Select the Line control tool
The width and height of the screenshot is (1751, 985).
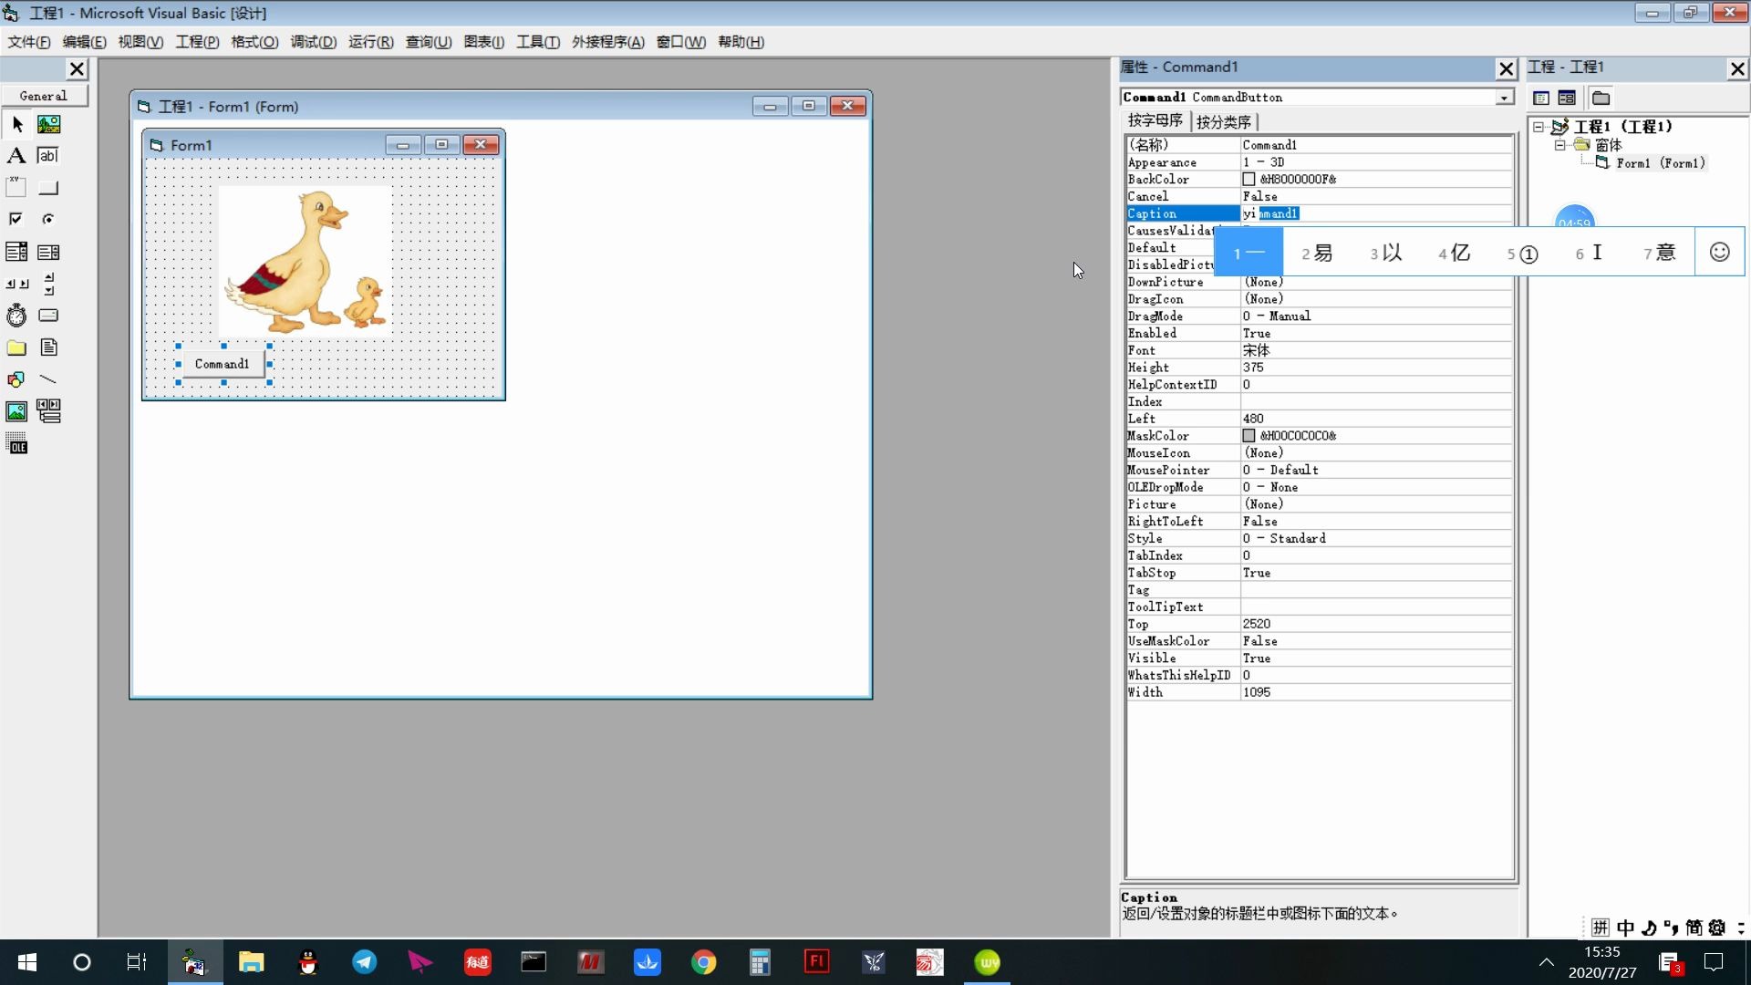pos(48,379)
